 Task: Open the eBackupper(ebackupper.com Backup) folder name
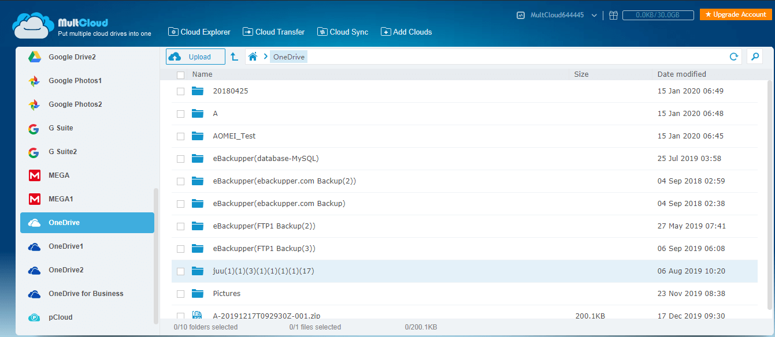point(279,204)
